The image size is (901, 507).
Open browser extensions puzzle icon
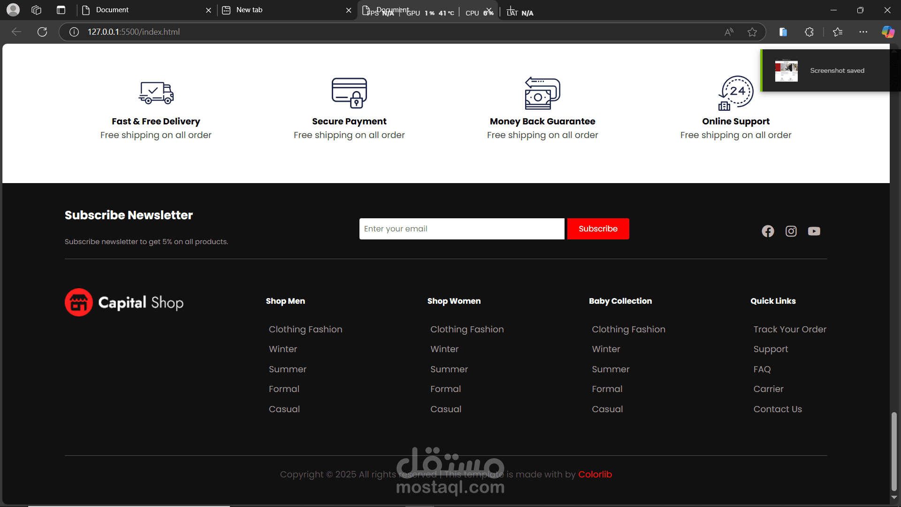[x=809, y=32]
